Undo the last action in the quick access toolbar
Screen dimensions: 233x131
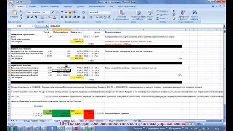[x=21, y=2]
